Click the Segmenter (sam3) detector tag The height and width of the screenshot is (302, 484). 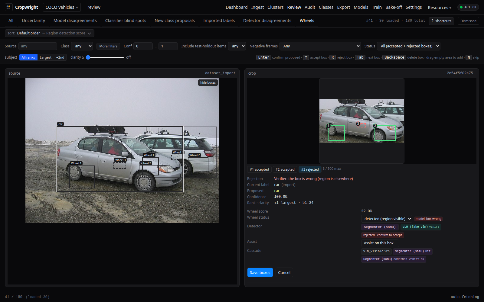tap(380, 227)
